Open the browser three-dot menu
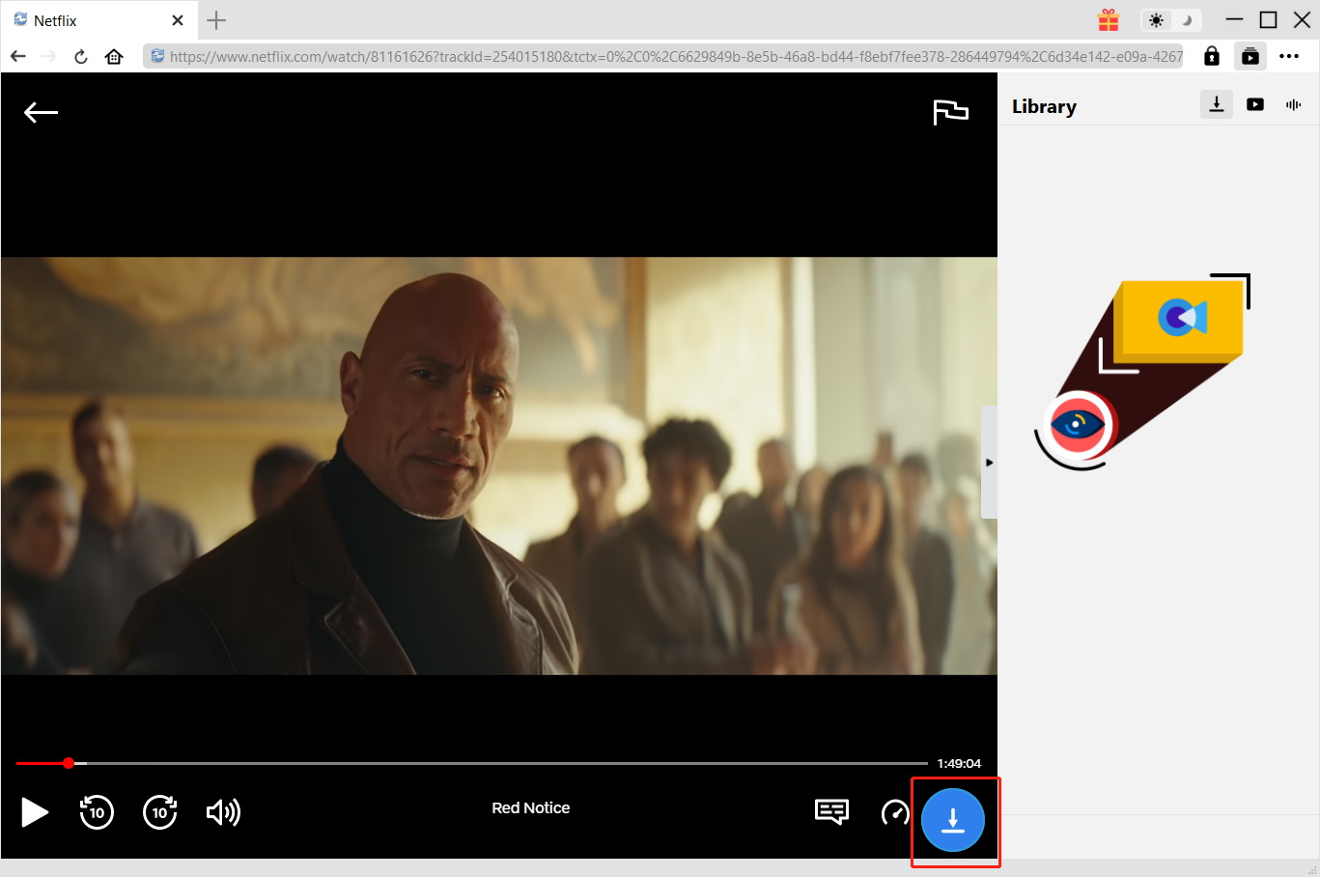 pos(1289,56)
